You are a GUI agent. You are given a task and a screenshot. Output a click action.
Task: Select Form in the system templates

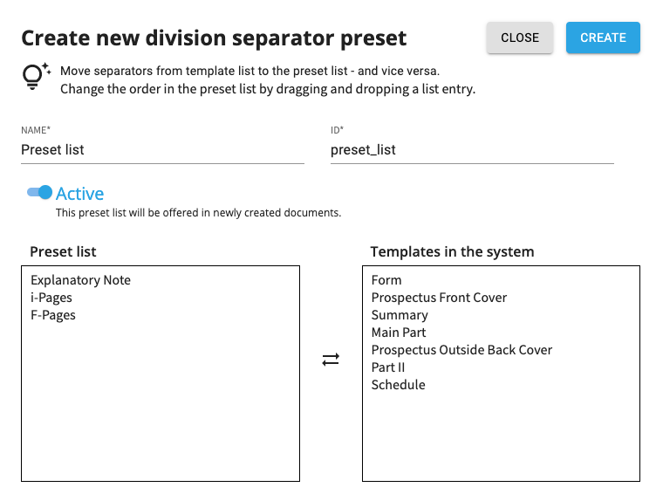coord(386,280)
